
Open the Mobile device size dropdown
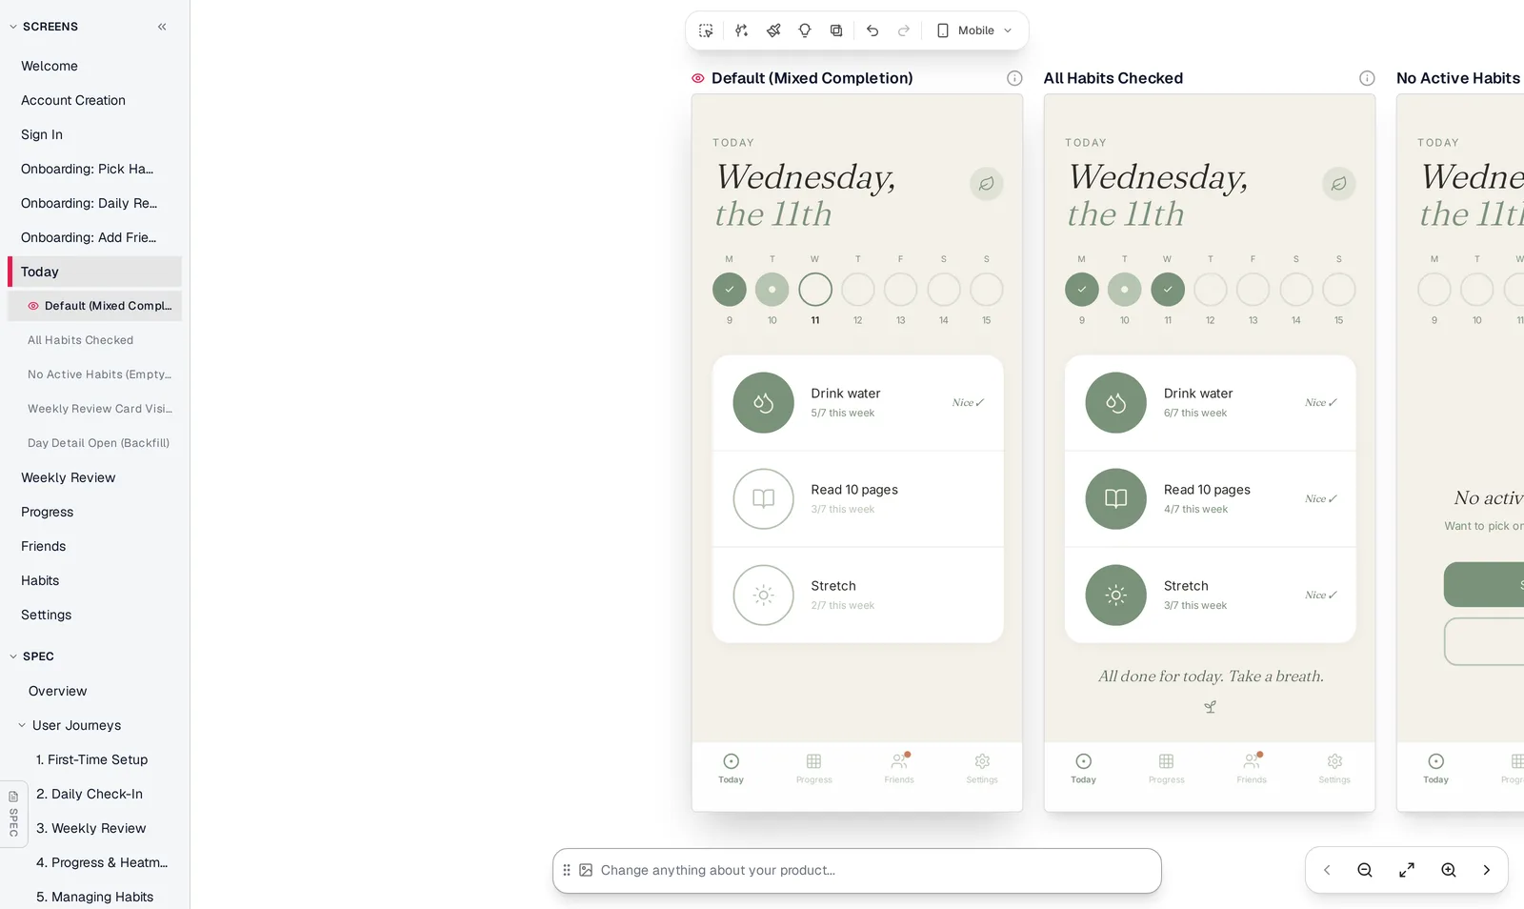coord(974,30)
